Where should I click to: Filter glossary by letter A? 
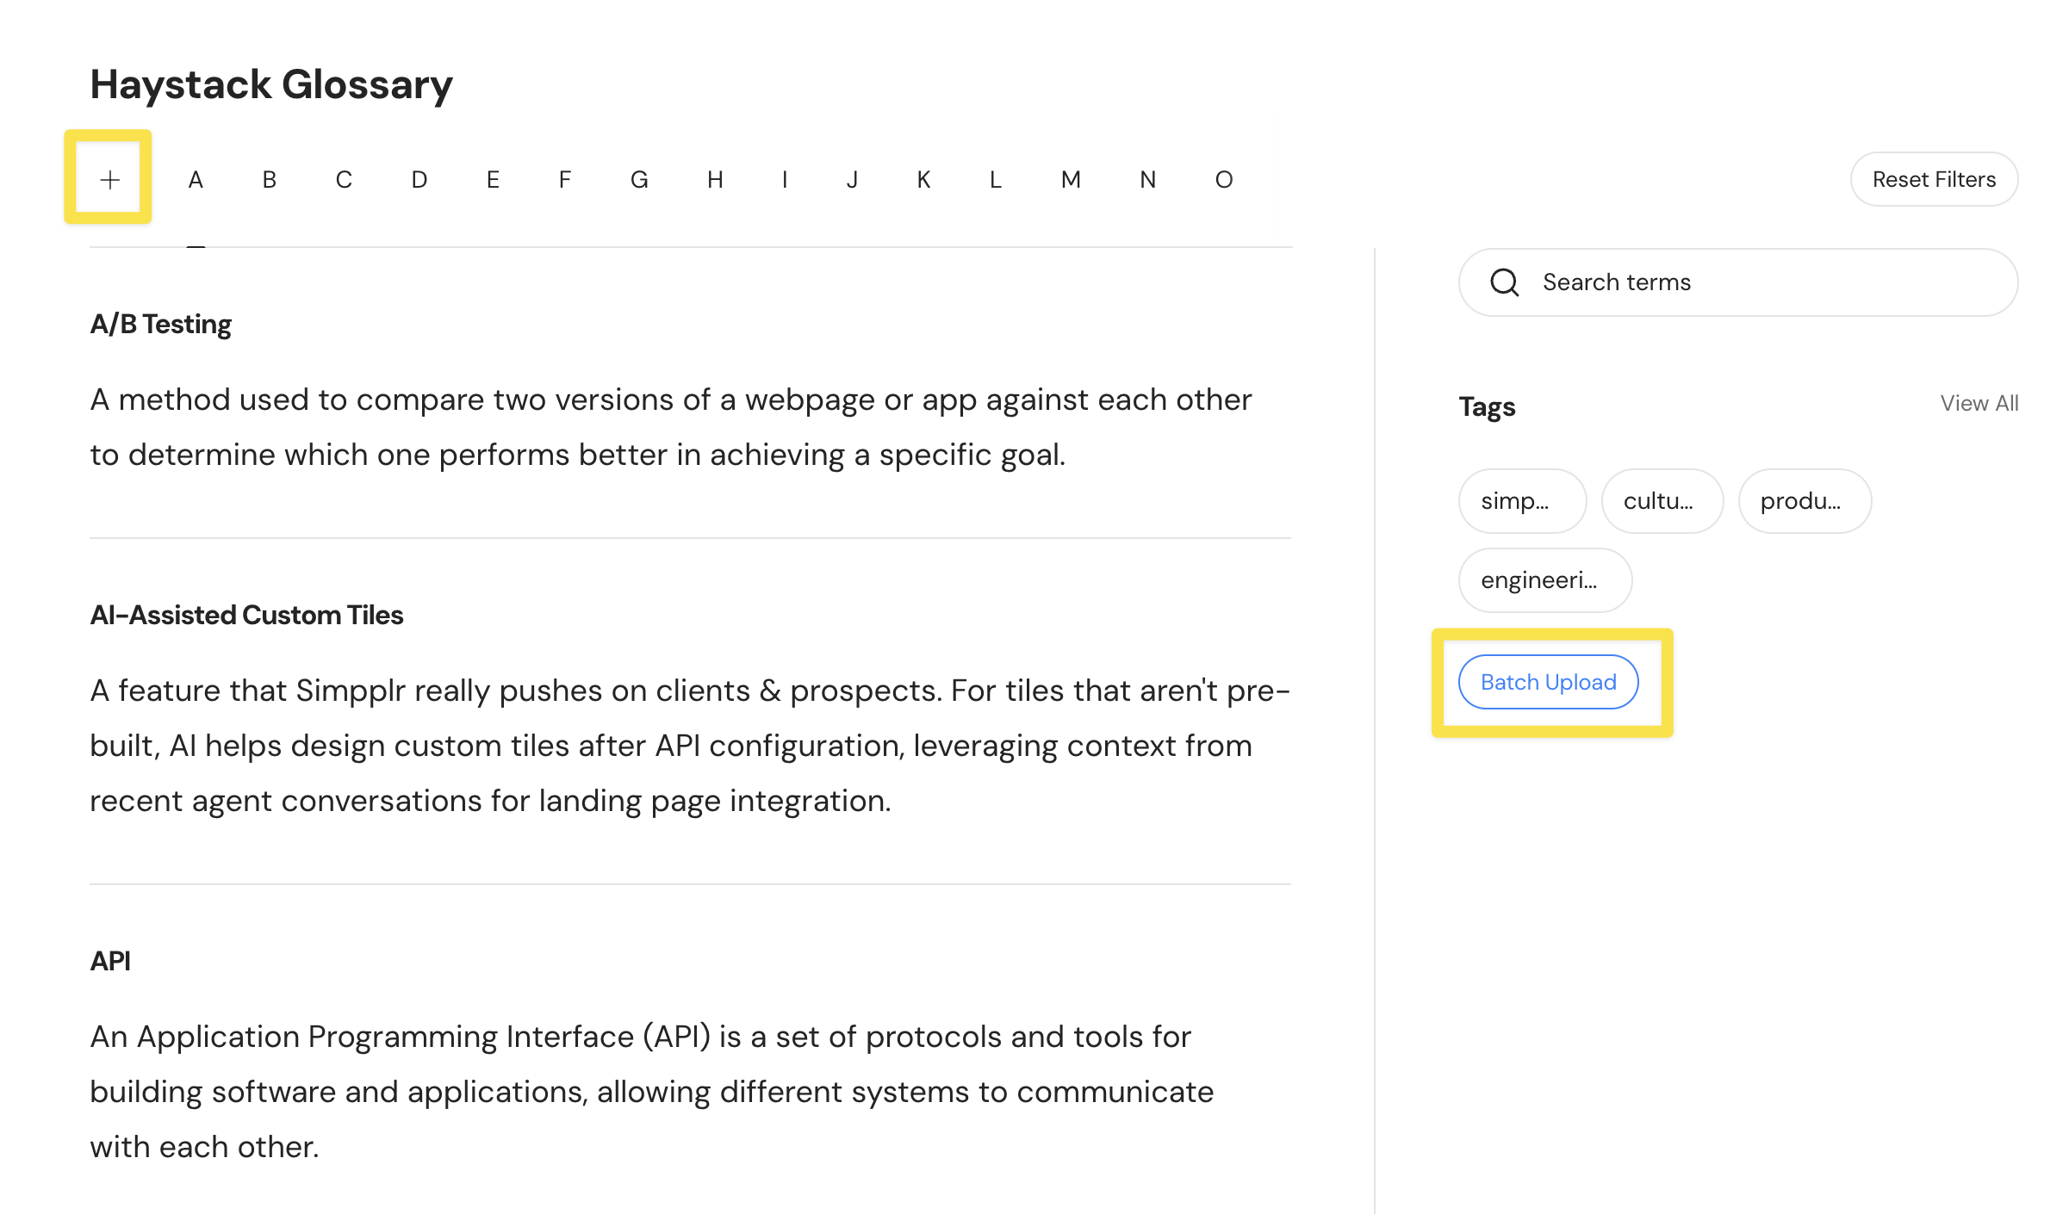point(196,179)
